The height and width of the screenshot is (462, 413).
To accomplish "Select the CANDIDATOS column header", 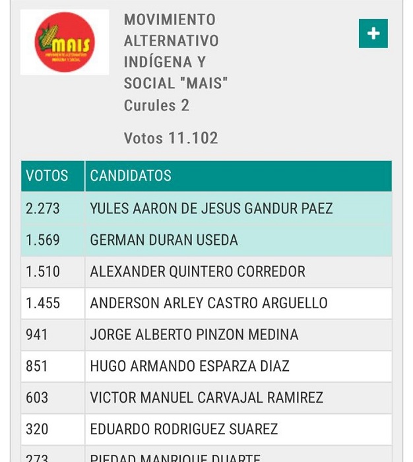I will [238, 176].
